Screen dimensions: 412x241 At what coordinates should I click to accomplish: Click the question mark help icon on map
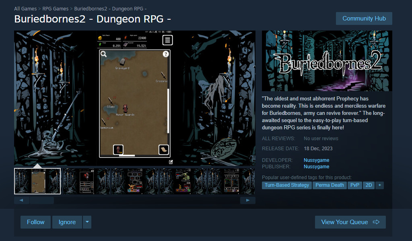coord(165,54)
